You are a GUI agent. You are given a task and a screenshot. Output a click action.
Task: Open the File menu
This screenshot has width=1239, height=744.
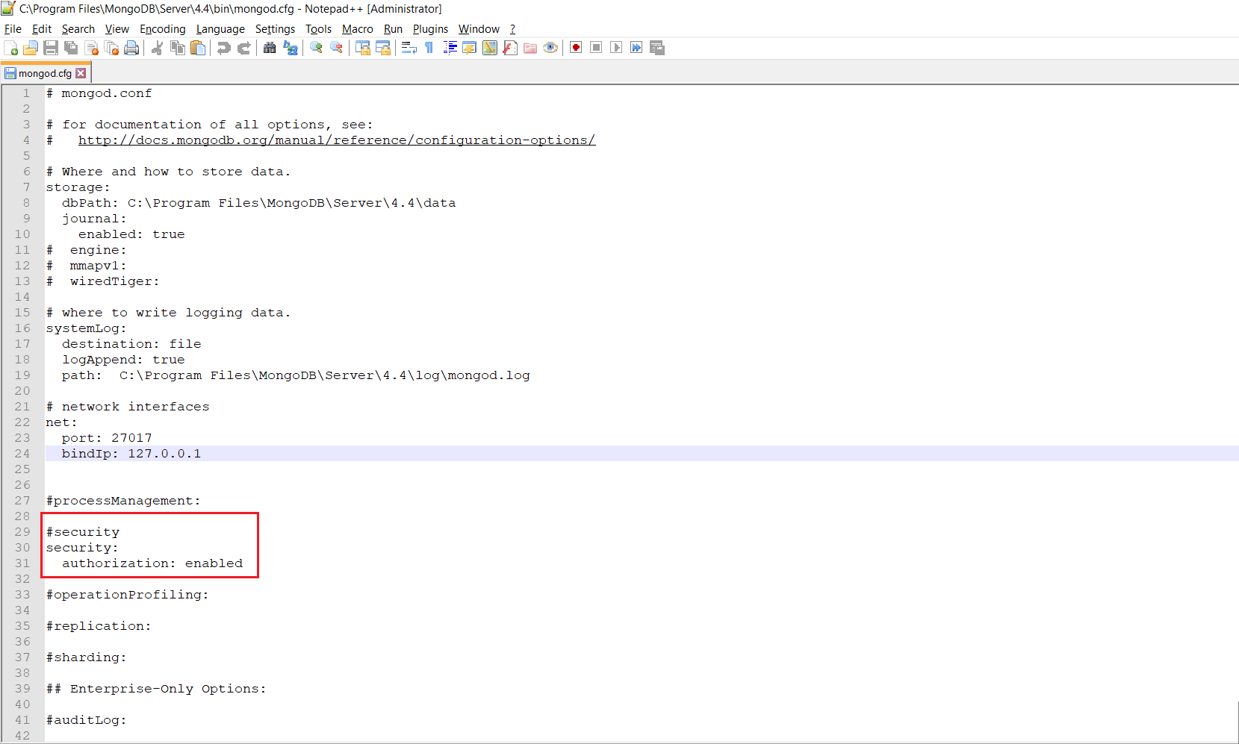pyautogui.click(x=13, y=29)
